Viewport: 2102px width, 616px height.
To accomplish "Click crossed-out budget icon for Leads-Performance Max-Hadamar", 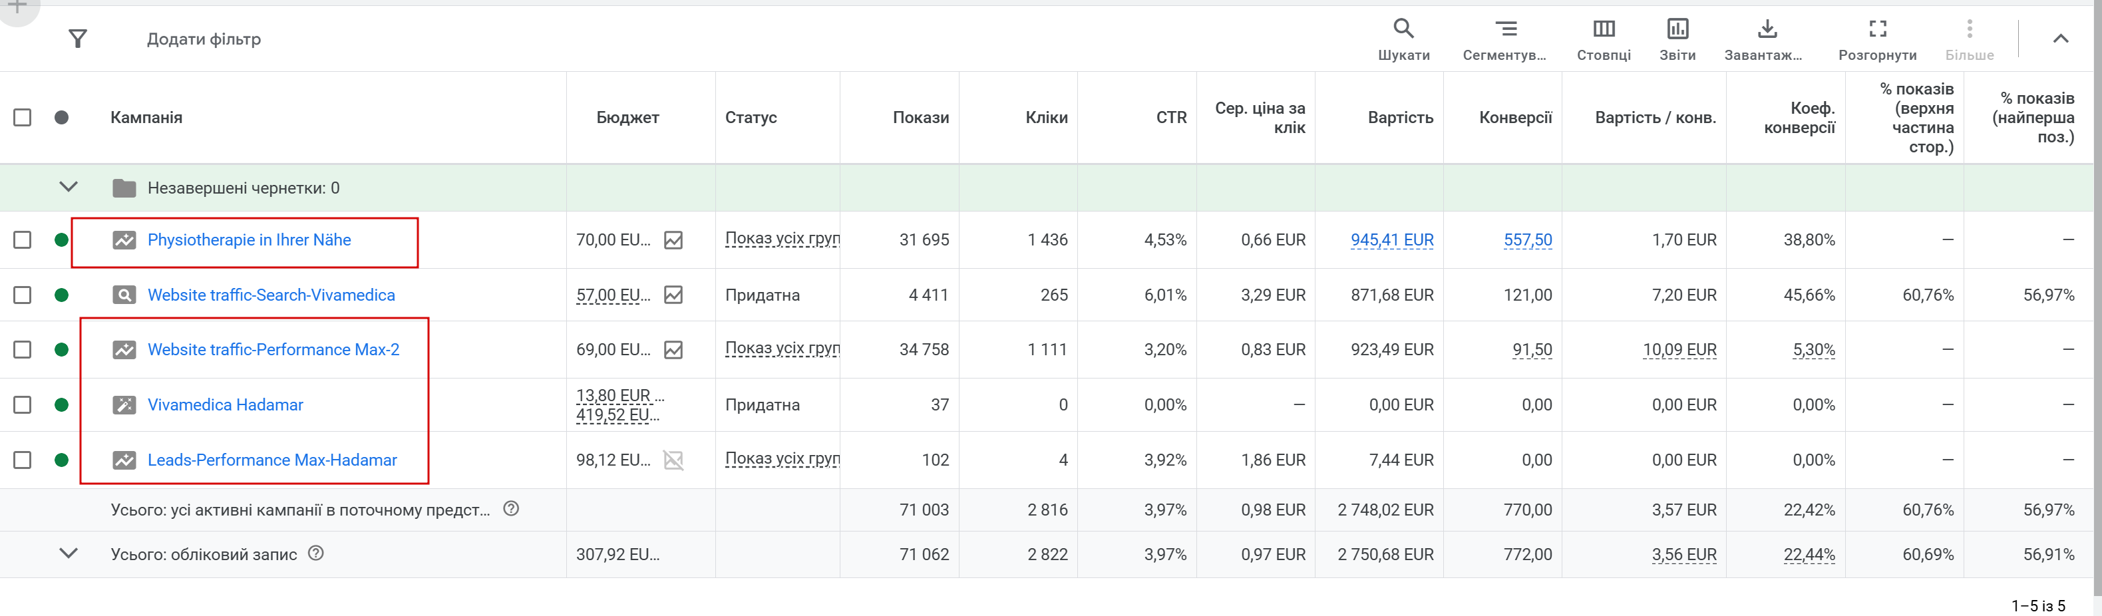I will [x=673, y=460].
